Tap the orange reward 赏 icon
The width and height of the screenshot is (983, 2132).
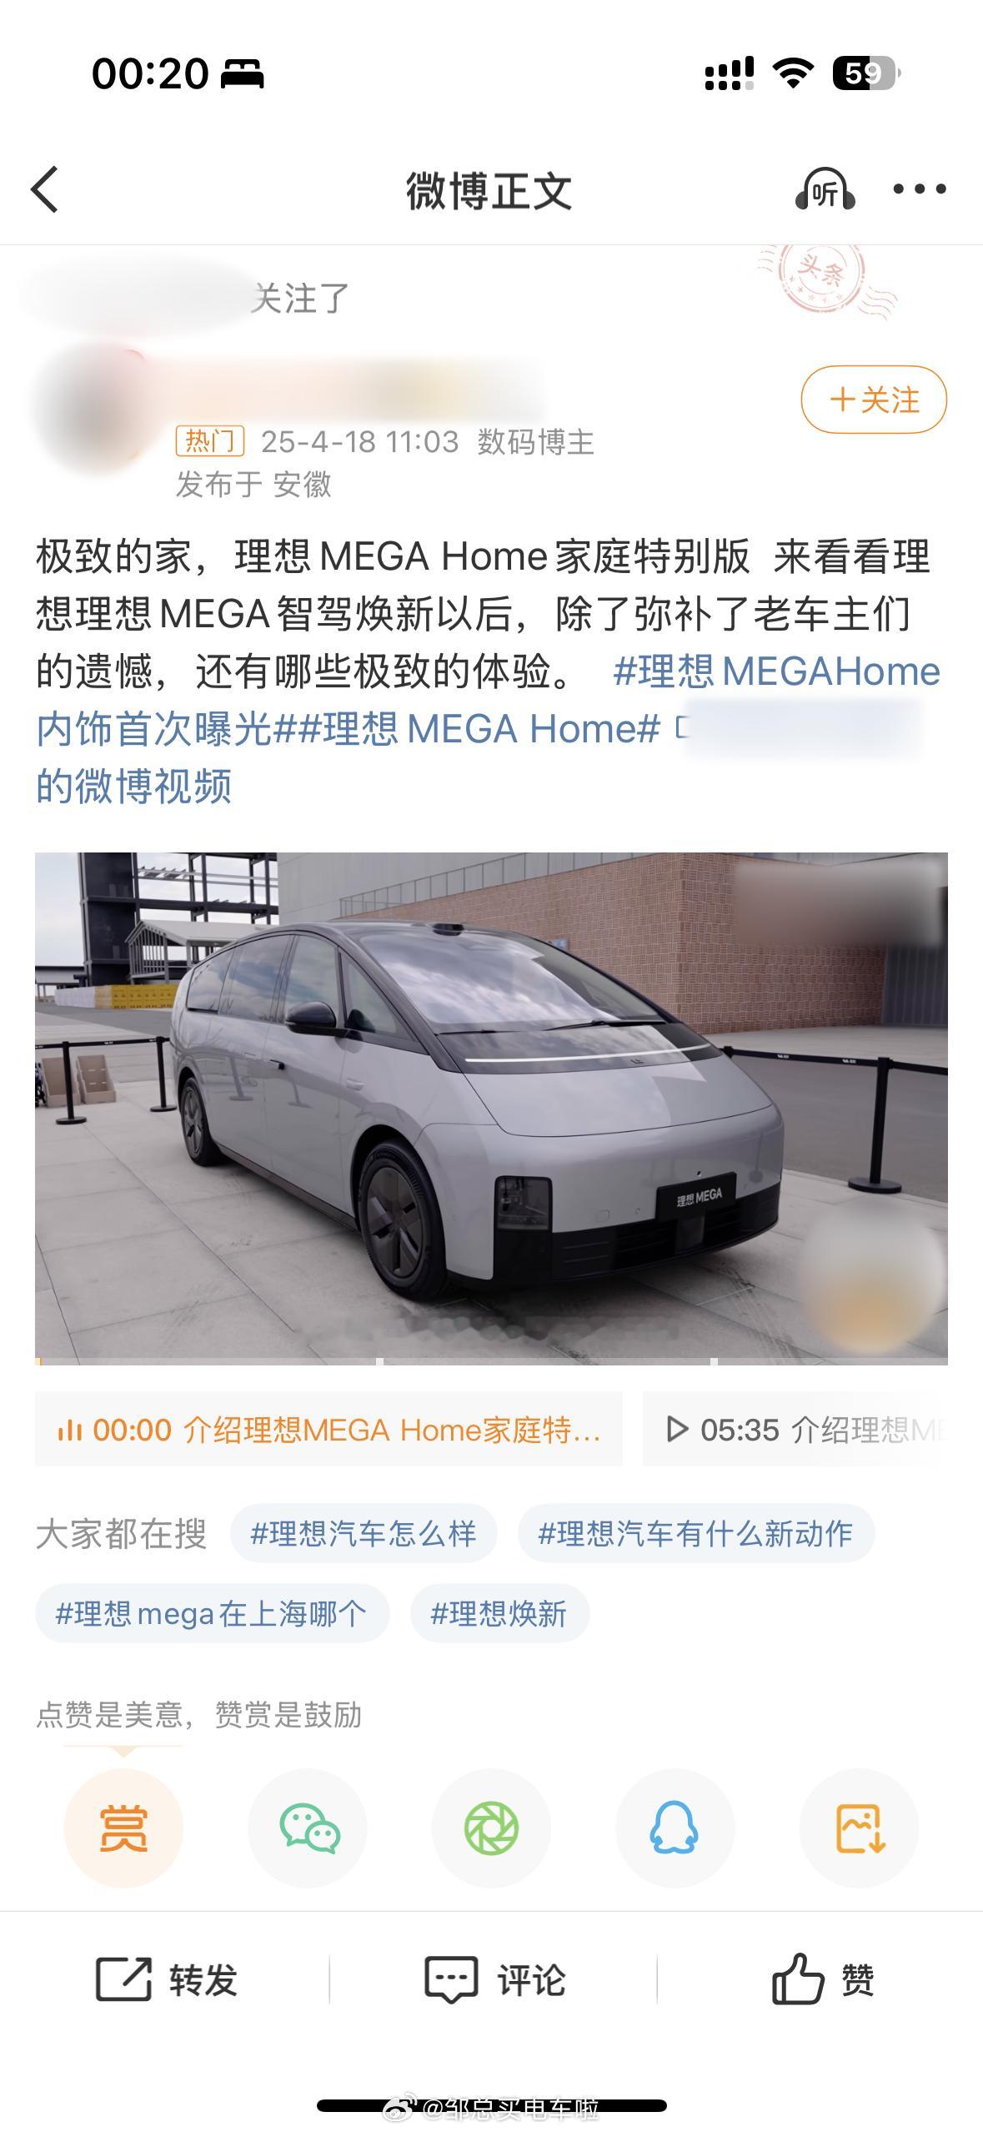click(x=123, y=1828)
